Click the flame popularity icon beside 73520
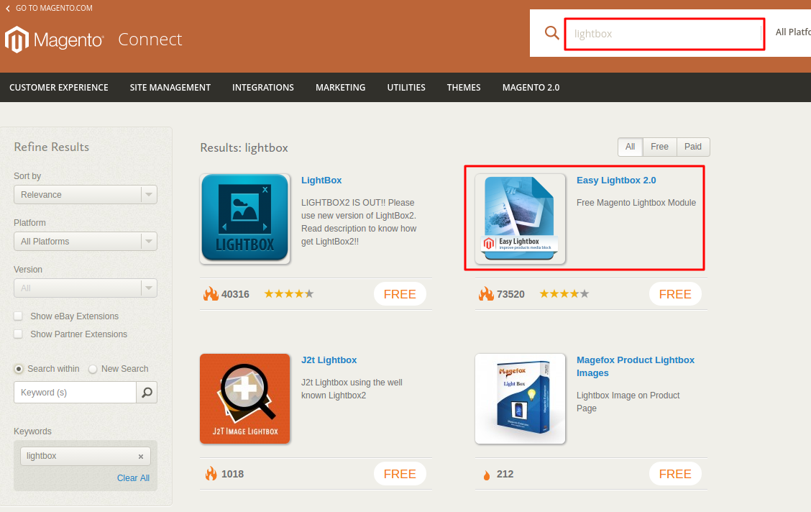 tap(486, 294)
